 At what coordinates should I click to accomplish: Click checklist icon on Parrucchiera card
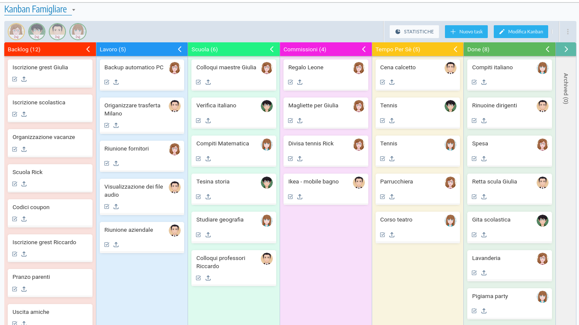pos(382,197)
